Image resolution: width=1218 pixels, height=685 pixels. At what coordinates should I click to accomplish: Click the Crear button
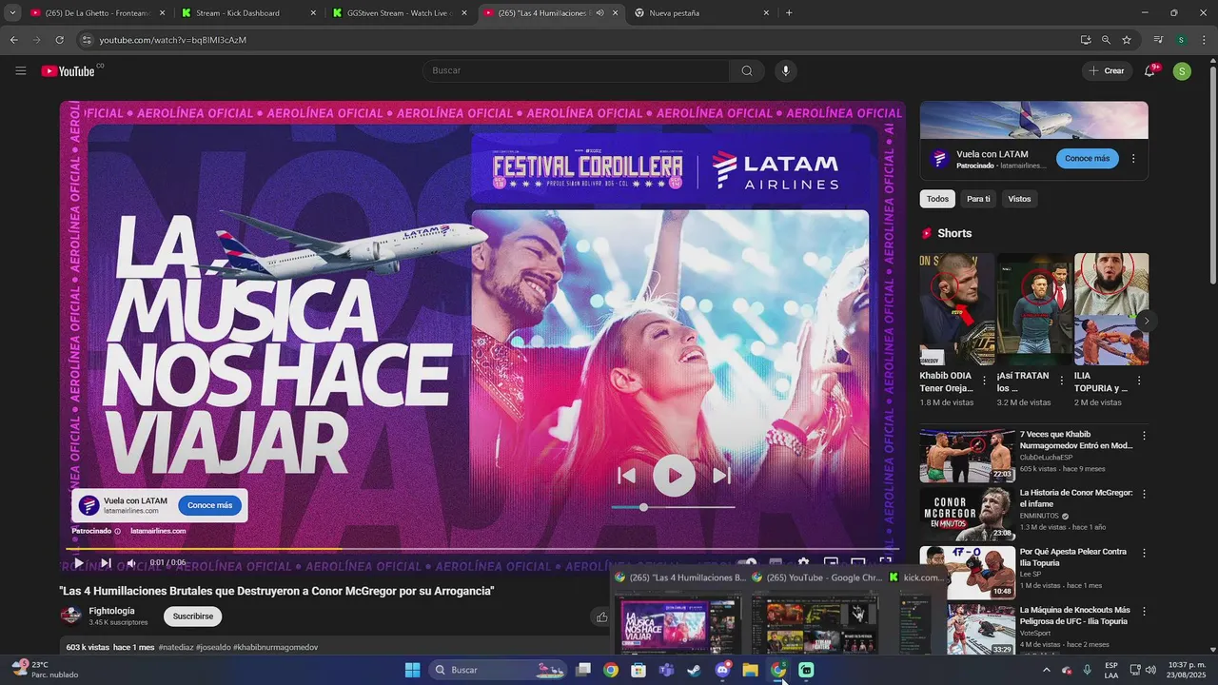(1107, 70)
